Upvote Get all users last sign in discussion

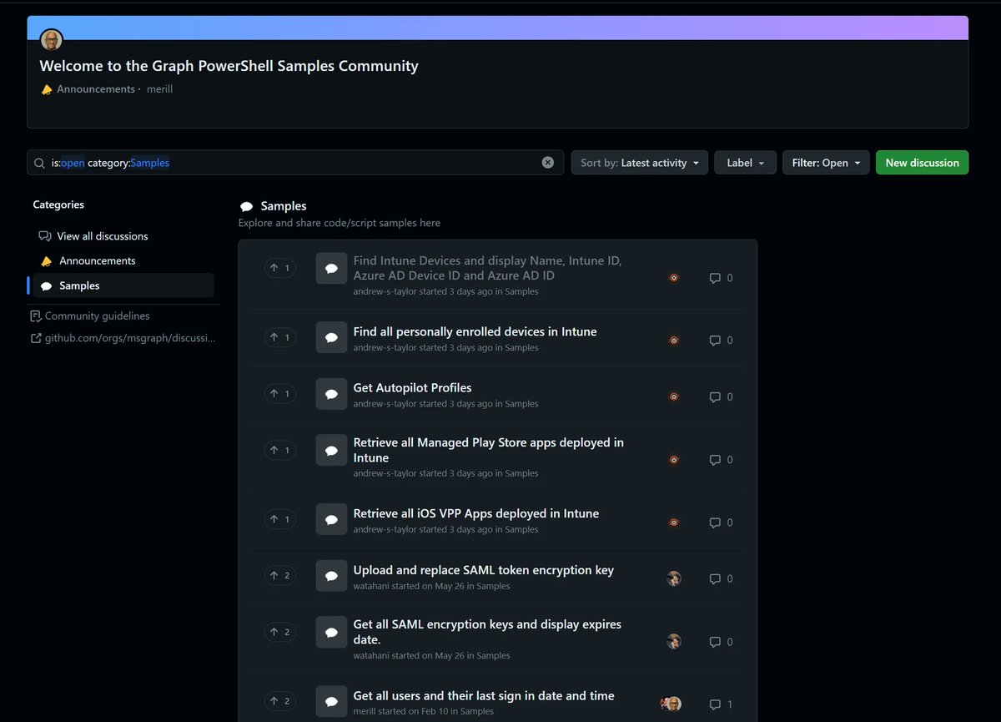279,701
